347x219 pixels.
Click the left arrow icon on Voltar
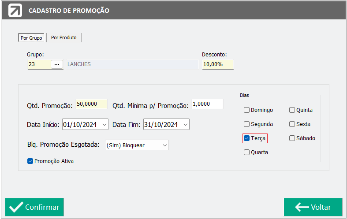pyautogui.click(x=302, y=207)
